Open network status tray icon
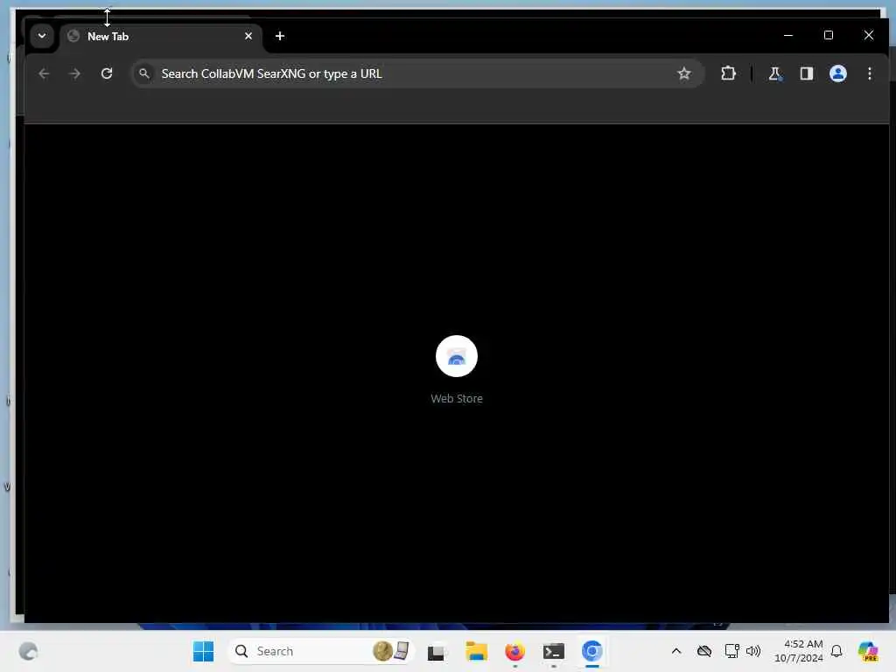 pos(731,651)
